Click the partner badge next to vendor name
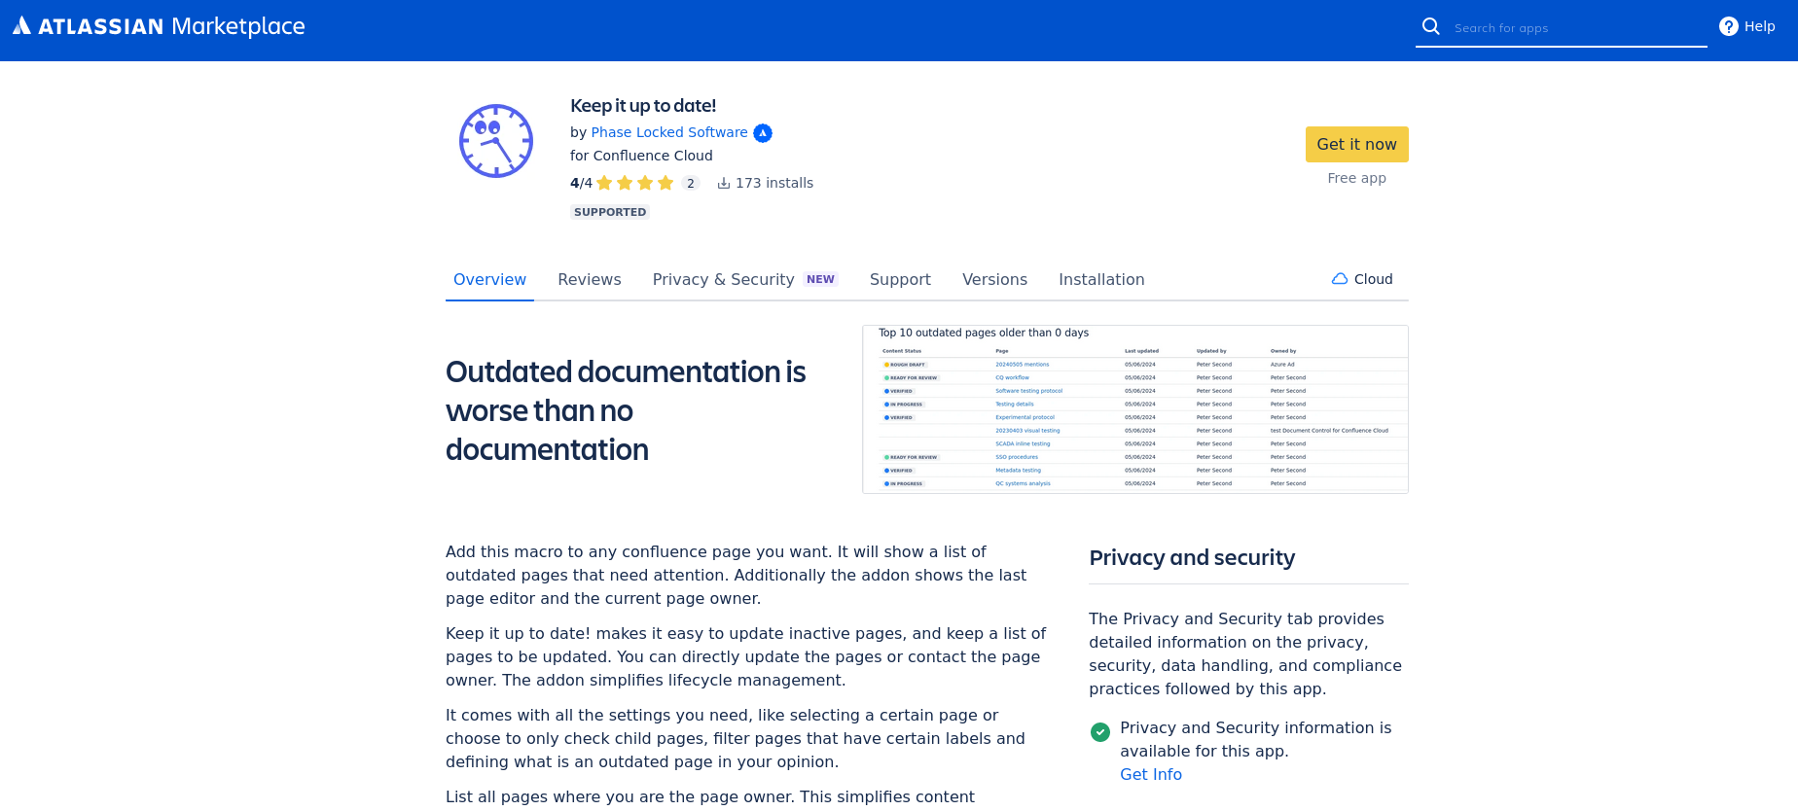1798x811 pixels. click(763, 133)
